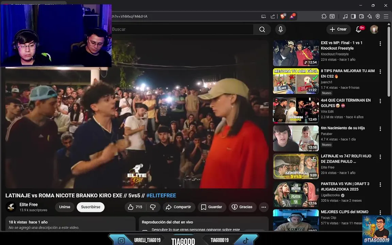Open PANTERA VS YUN DRAFT 3 thumbnail
Screen dimensions: 392x245
tap(296, 194)
